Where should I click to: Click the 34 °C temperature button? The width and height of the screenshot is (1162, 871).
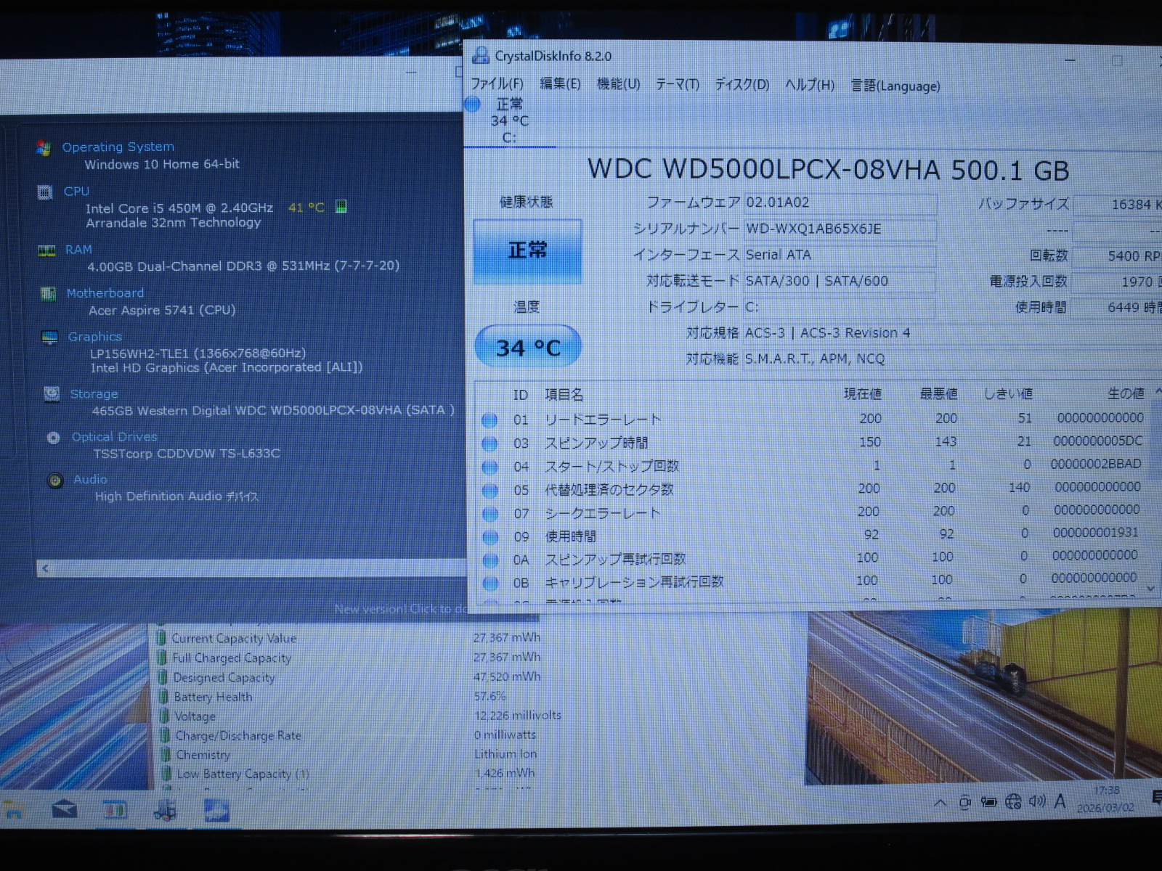click(527, 348)
